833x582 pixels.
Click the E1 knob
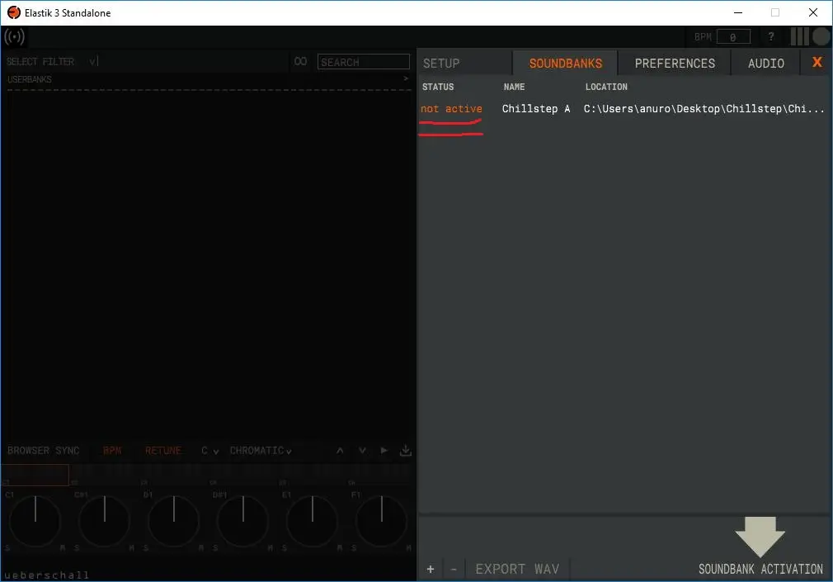313,522
